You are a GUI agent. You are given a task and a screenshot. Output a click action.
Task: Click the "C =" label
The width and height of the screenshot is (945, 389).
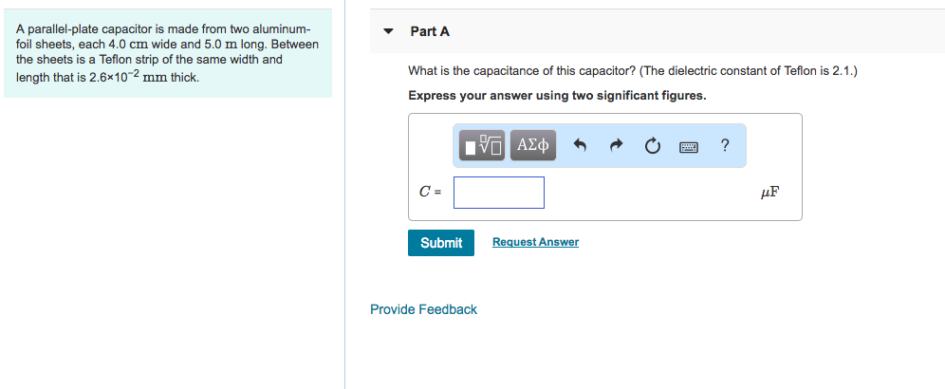[x=430, y=192]
